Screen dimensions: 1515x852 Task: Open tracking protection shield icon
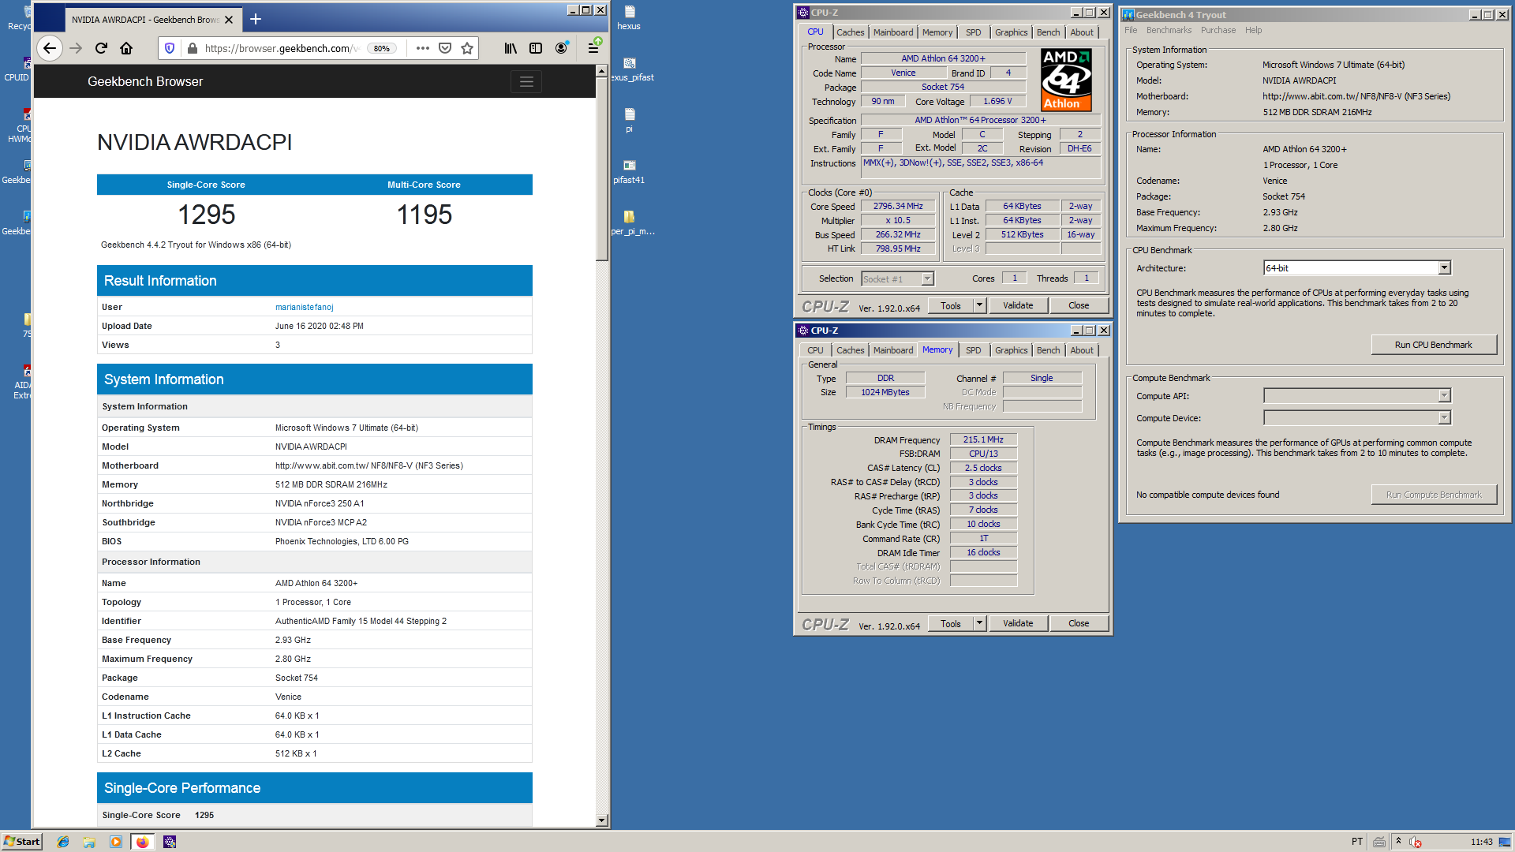click(x=169, y=48)
